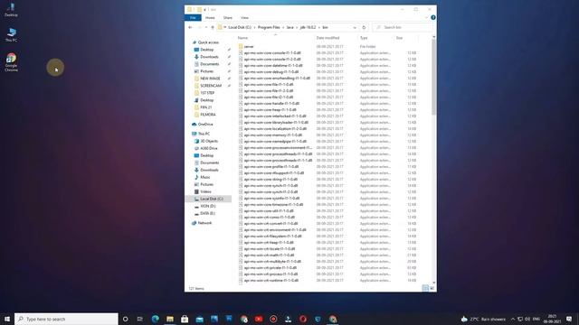Select the server folder
The width and height of the screenshot is (579, 325).
[249, 46]
